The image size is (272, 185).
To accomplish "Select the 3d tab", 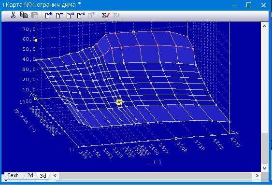I will (x=43, y=176).
